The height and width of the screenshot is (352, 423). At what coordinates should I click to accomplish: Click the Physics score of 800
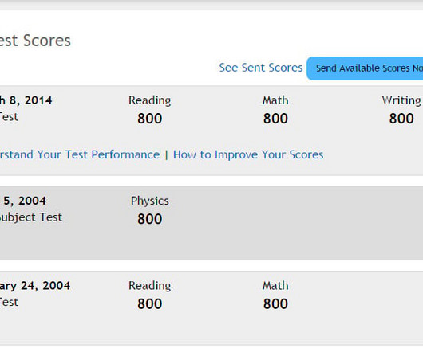(150, 219)
